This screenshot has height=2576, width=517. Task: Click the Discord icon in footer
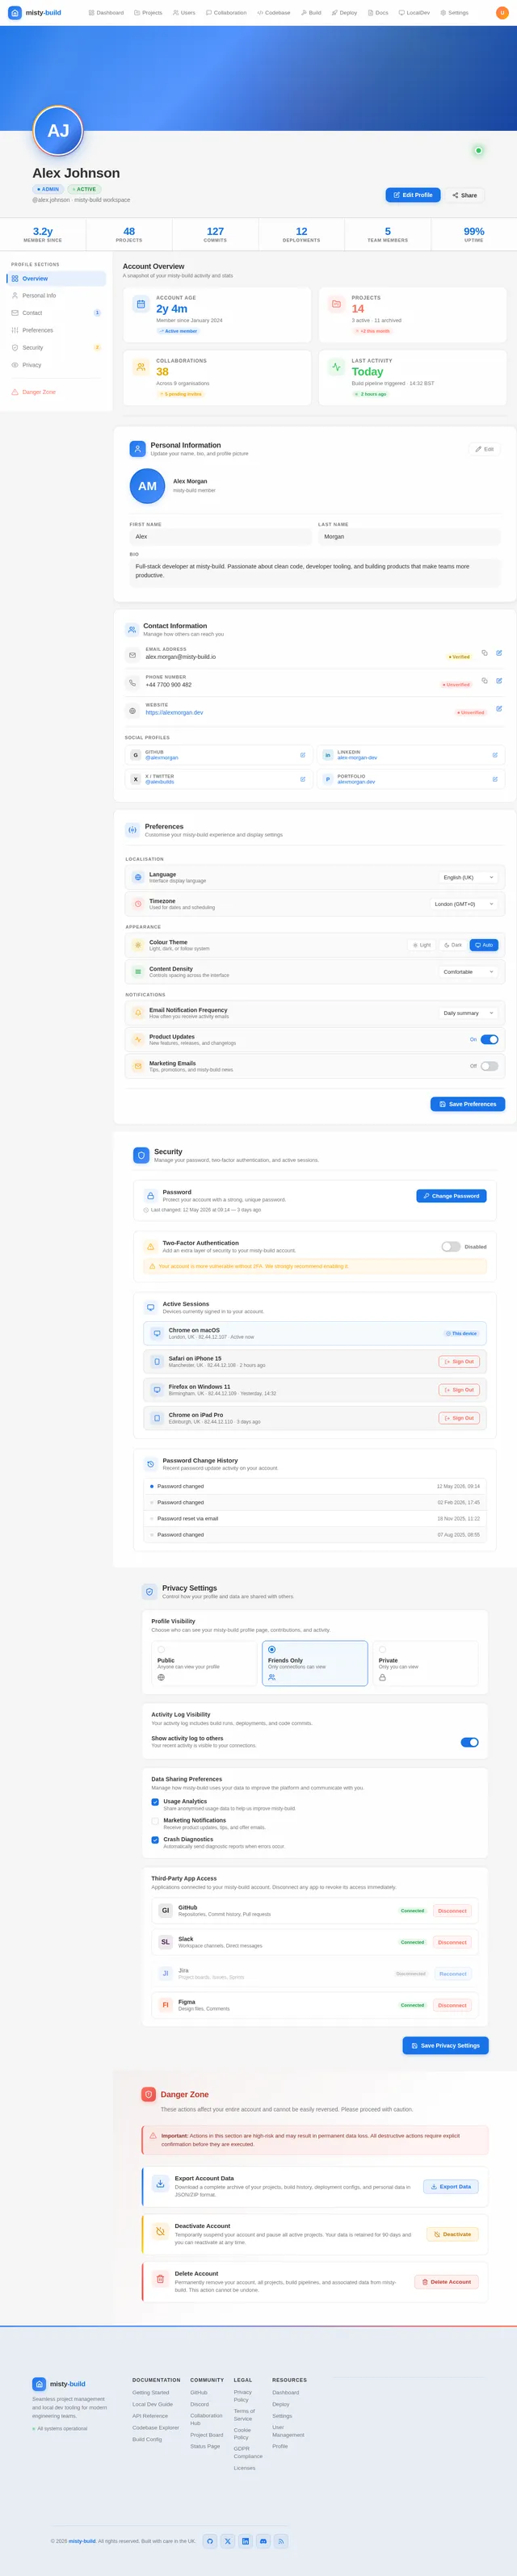click(264, 2541)
